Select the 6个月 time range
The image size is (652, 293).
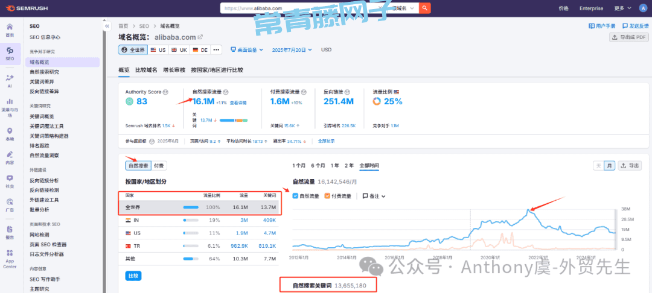(x=318, y=166)
